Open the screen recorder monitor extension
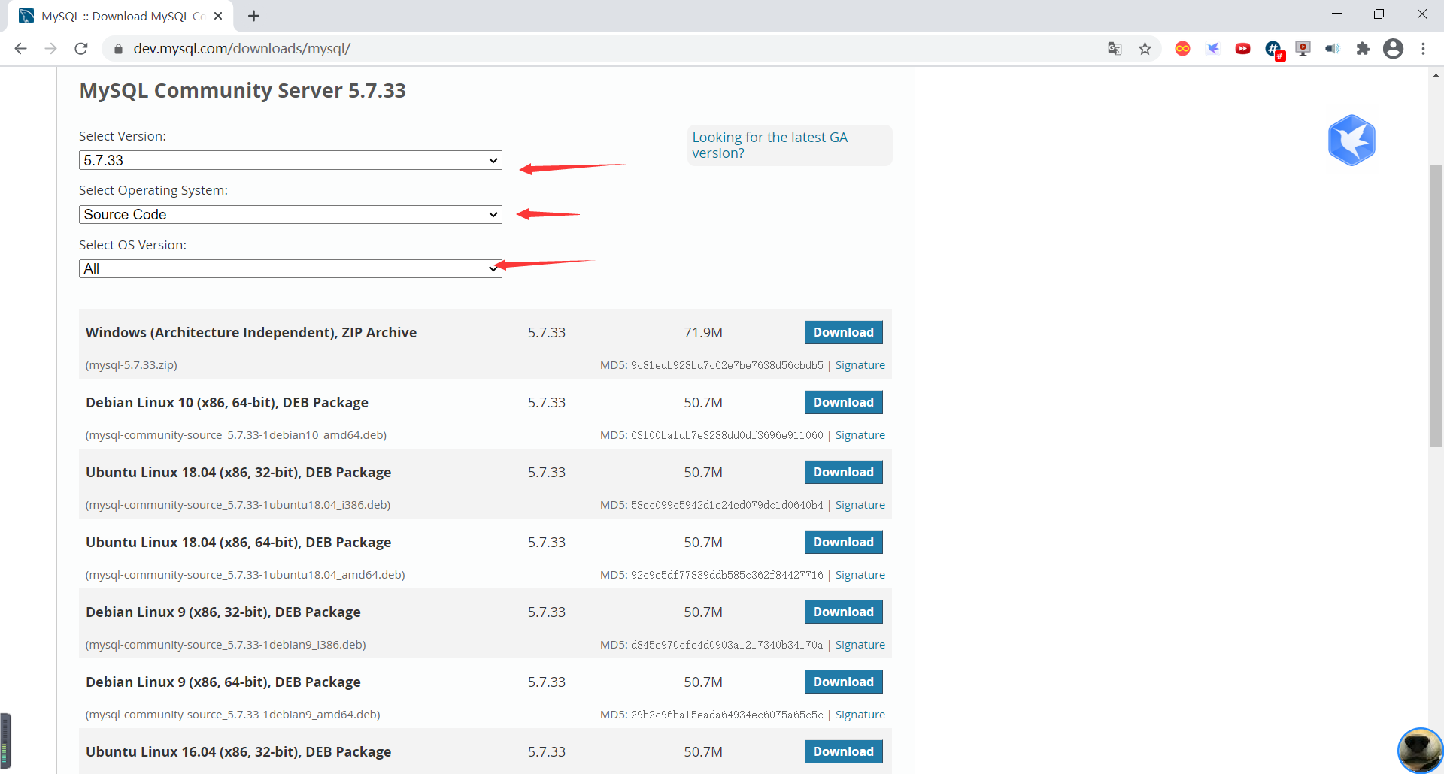 (1303, 49)
